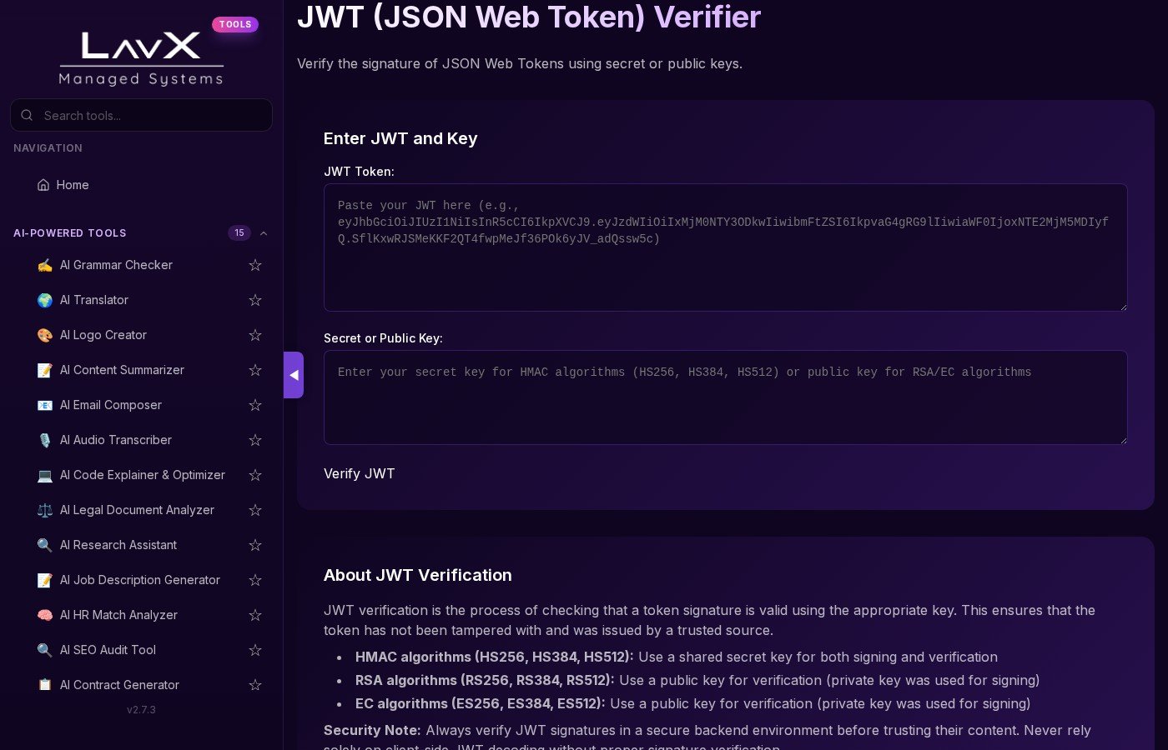Viewport: 1168px width, 750px height.
Task: Click the AI Translator globe icon
Action: tap(45, 300)
